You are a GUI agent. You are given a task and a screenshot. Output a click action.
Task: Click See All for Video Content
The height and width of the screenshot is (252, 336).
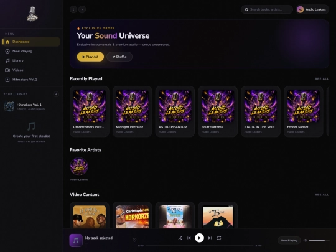tap(322, 195)
